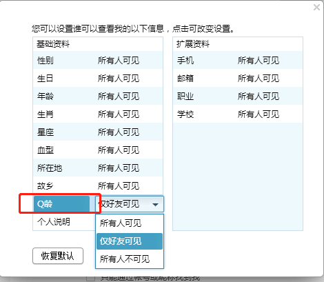Change visibility setting for 学校
324x282 pixels.
[259, 114]
